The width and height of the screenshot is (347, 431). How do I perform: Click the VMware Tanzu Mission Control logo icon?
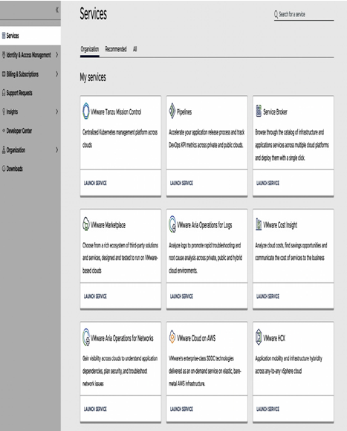click(x=86, y=111)
